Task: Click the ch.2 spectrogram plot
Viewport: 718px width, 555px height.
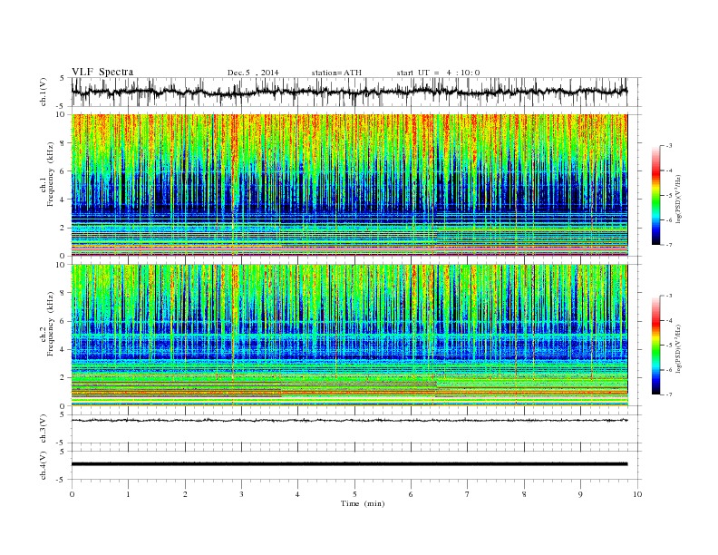Action: pyautogui.click(x=350, y=336)
